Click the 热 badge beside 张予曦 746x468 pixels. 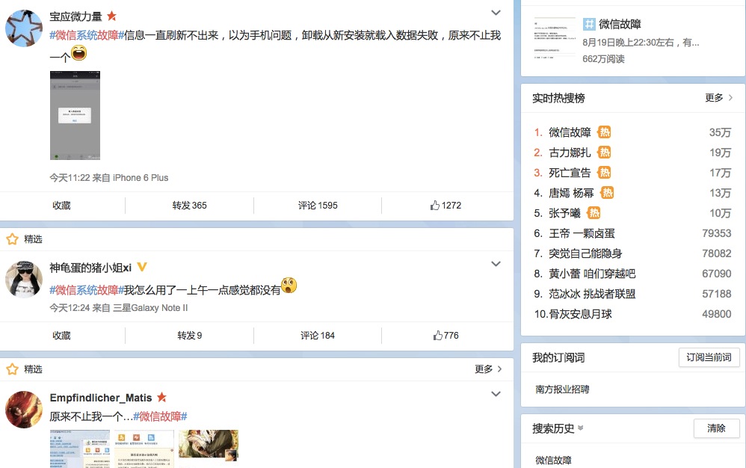click(594, 212)
